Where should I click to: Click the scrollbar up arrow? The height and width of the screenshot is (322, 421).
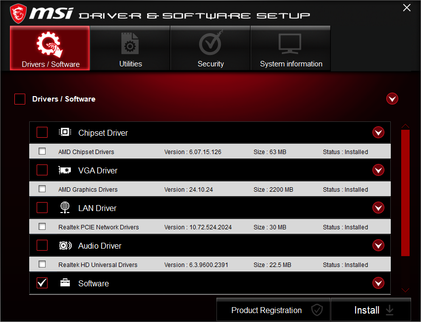pos(405,126)
